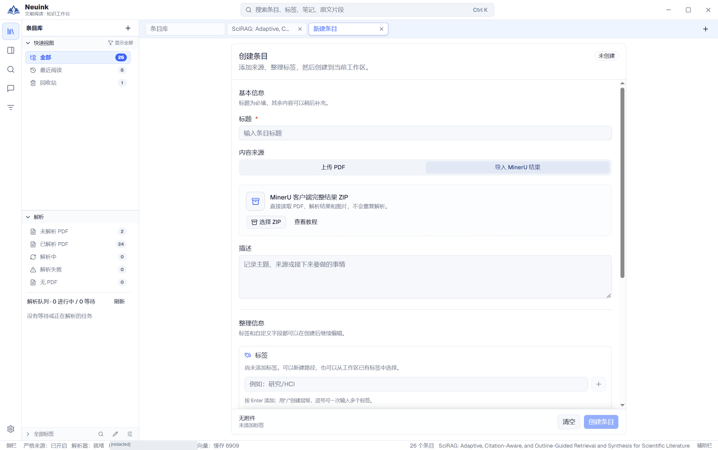
Task: Click 显示全部 filter in quick view
Action: [120, 43]
